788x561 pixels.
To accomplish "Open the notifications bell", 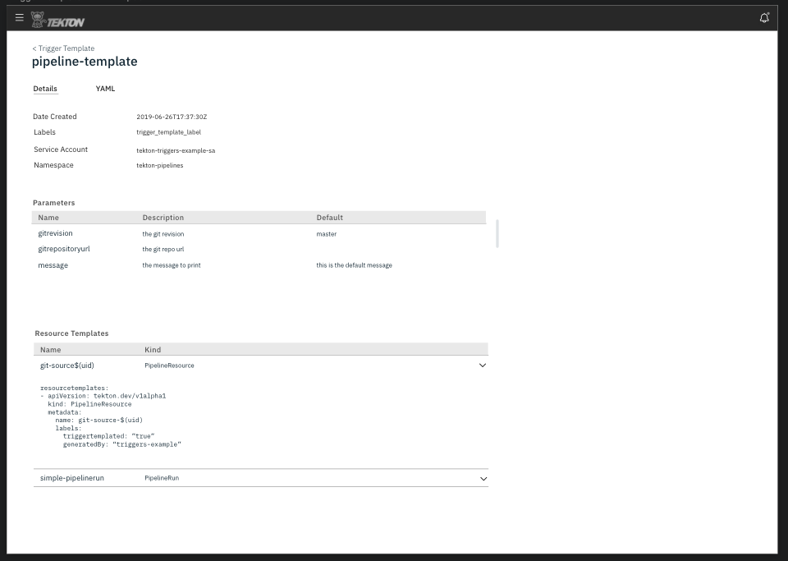I will point(764,18).
